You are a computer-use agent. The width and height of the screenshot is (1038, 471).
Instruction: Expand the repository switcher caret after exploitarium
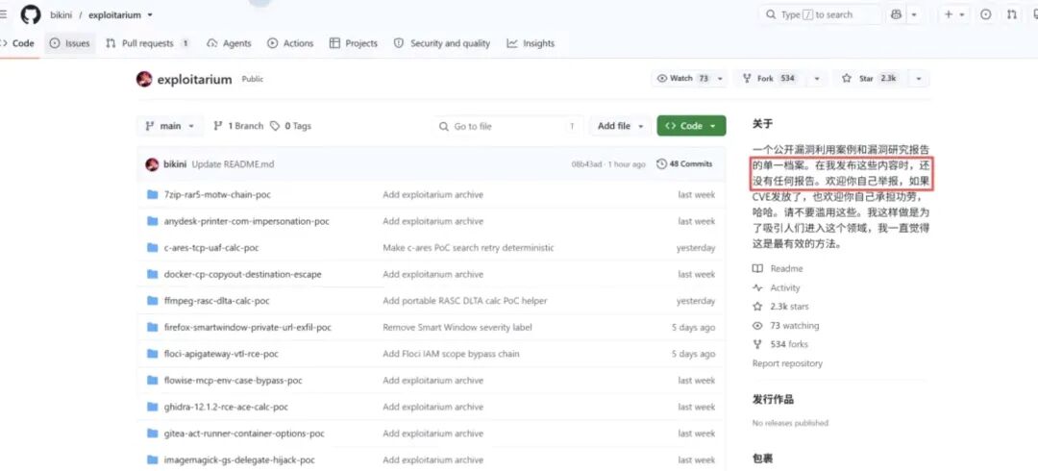(150, 14)
